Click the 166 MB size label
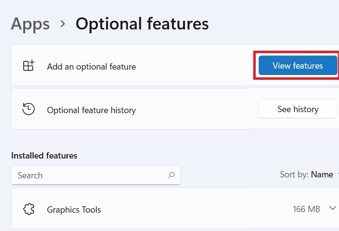Image resolution: width=339 pixels, height=231 pixels. pos(306,210)
